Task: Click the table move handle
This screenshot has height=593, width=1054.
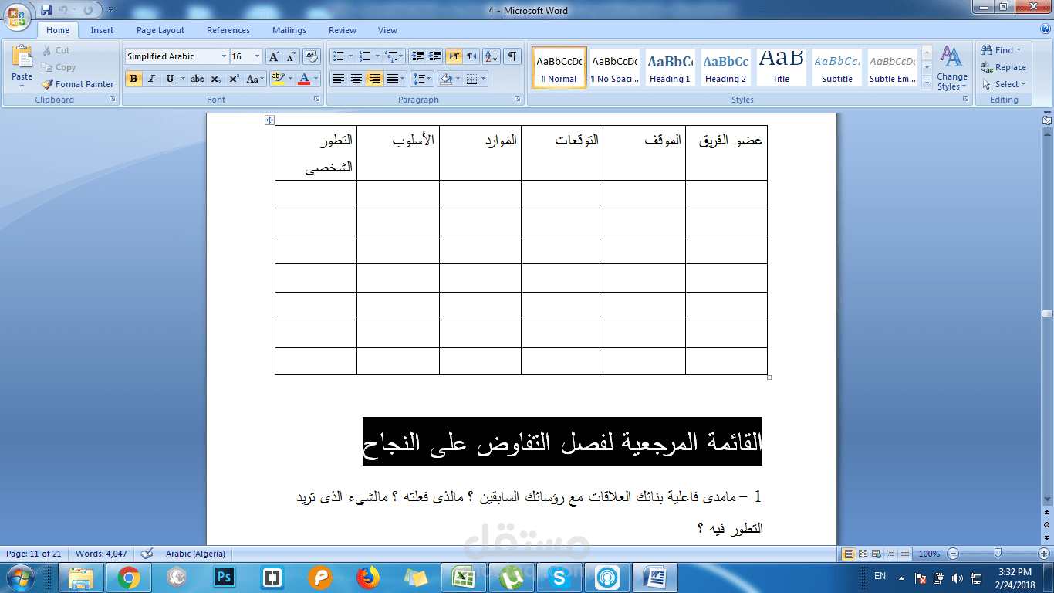Action: (x=269, y=120)
